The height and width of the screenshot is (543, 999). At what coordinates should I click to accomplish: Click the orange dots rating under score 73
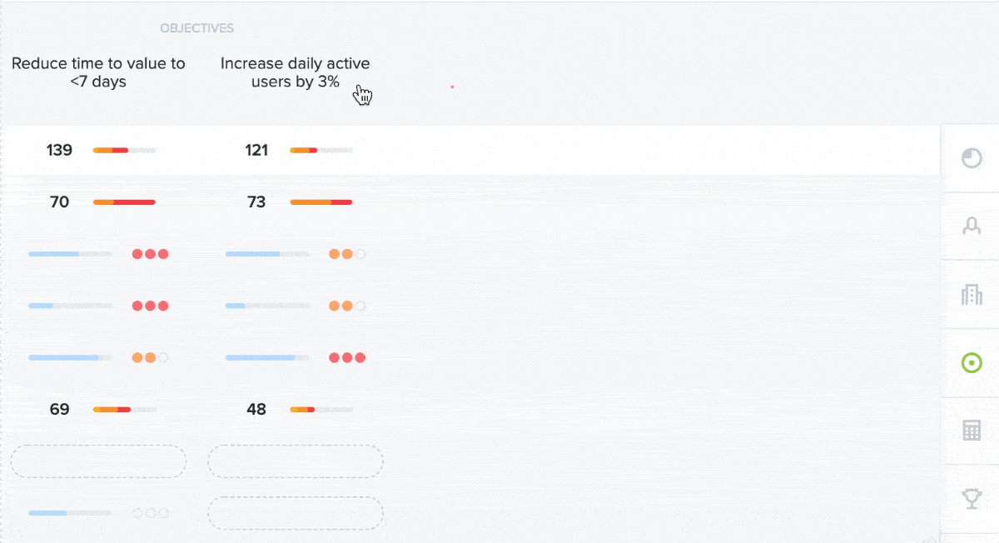[347, 254]
